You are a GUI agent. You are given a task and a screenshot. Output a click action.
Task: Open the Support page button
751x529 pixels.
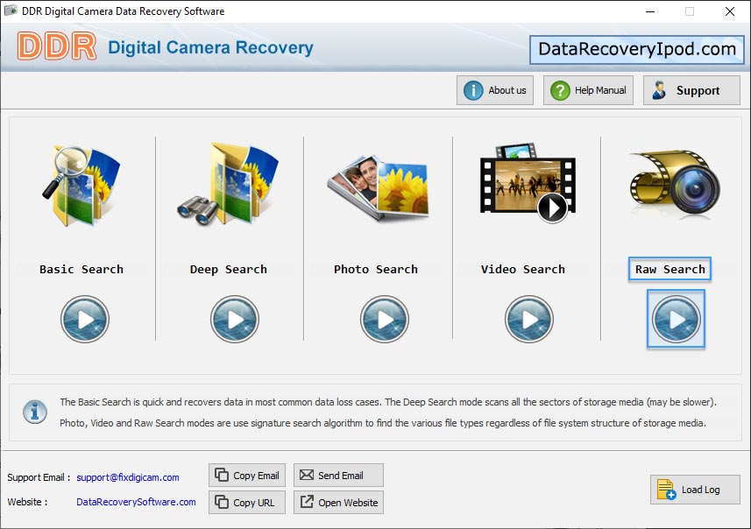pos(691,90)
